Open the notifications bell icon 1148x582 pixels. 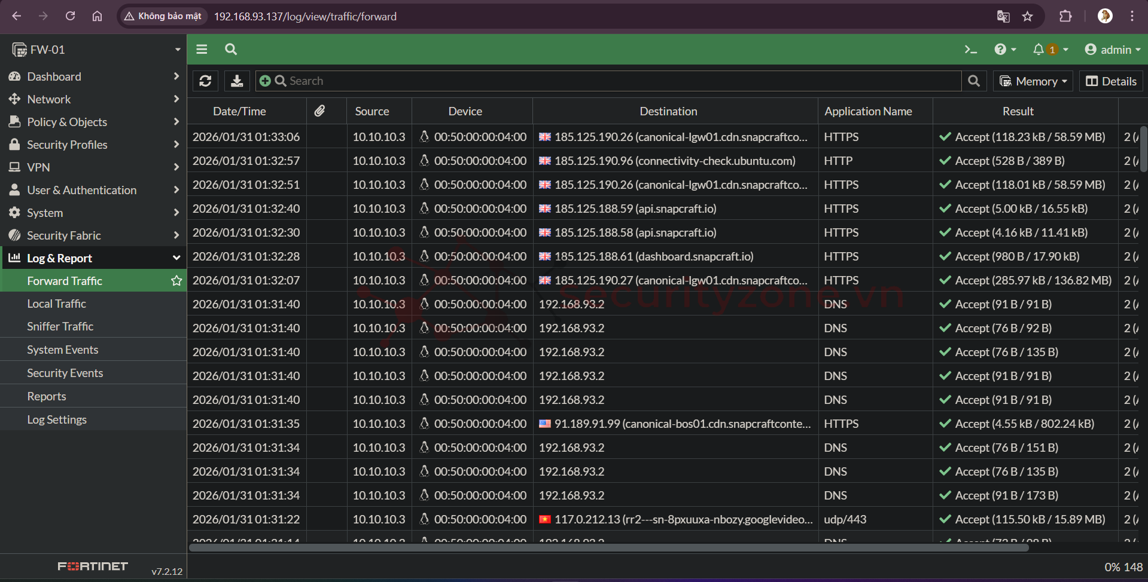(1039, 50)
